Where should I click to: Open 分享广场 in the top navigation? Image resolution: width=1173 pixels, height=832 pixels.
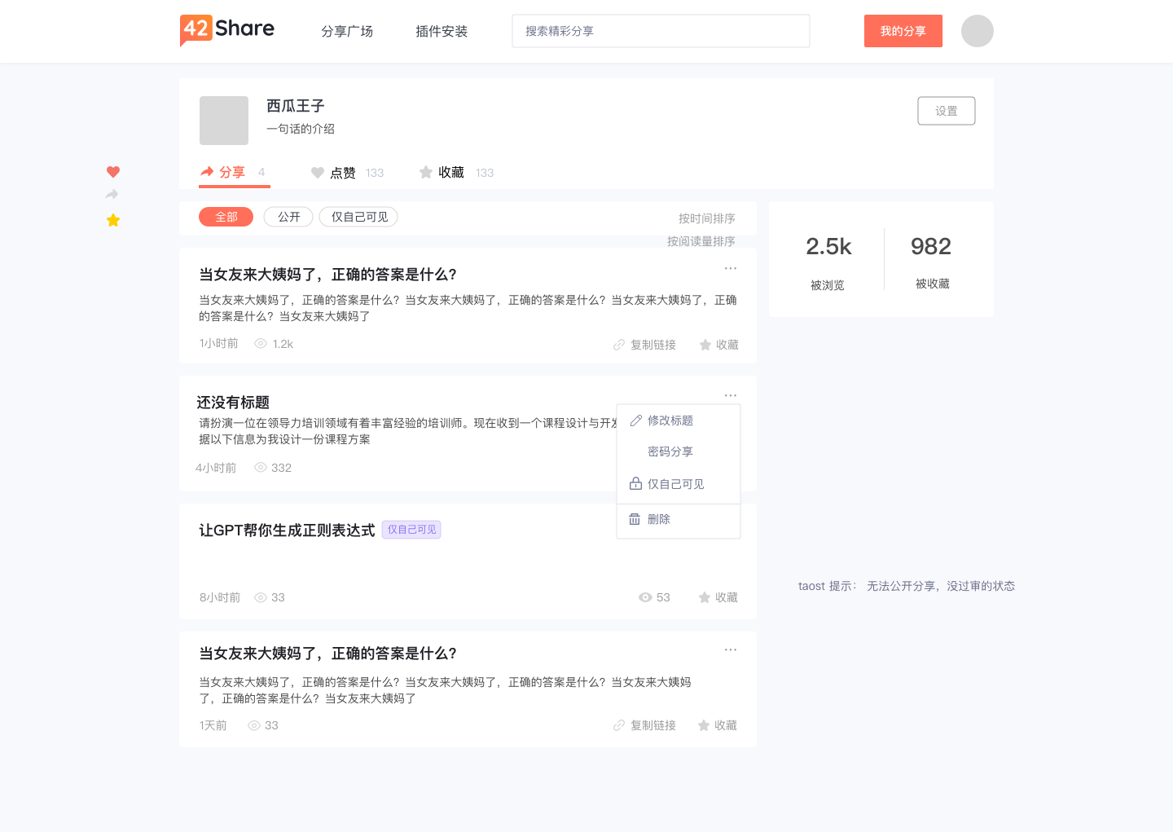347,31
